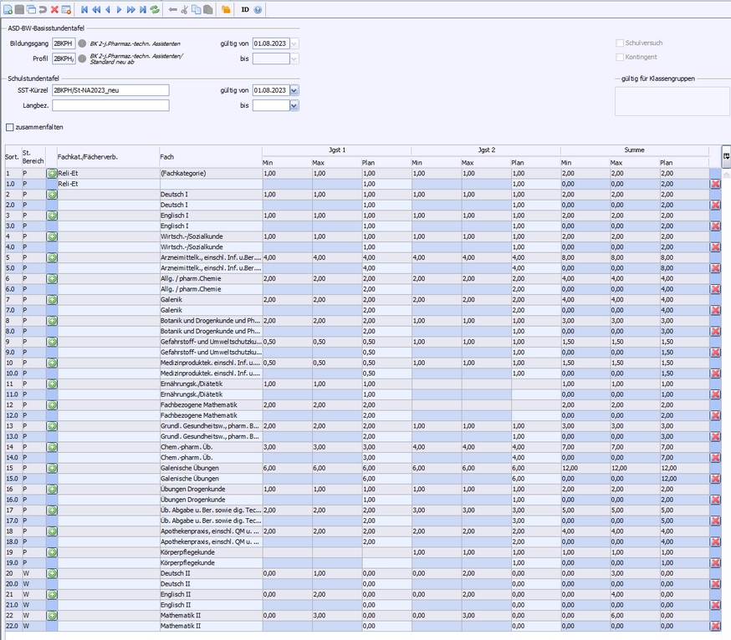Viewport: 731px width, 640px height.
Task: Toggle the Schulversuch checkbox
Action: [619, 43]
